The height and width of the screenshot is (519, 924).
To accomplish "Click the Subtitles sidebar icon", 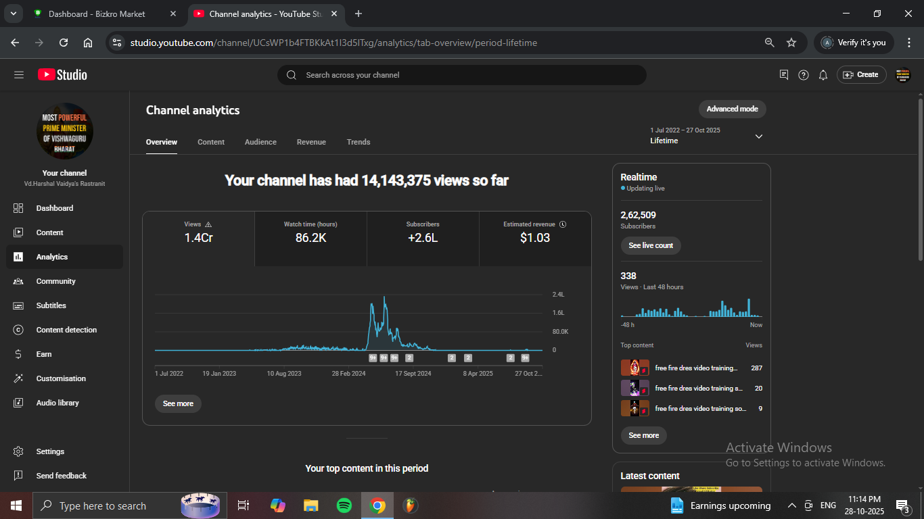I will pos(19,305).
